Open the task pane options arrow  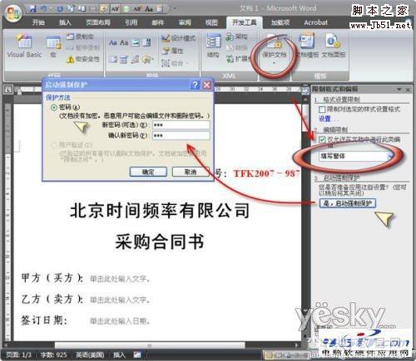[399, 90]
